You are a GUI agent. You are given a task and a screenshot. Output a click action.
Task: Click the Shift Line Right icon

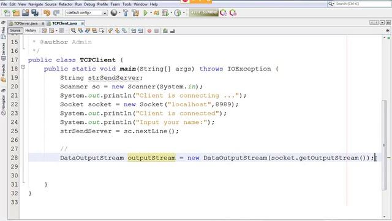coord(140,31)
